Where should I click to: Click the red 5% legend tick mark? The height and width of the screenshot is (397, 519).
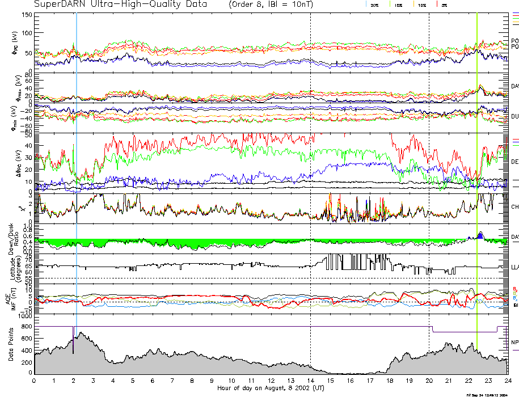(x=436, y=5)
